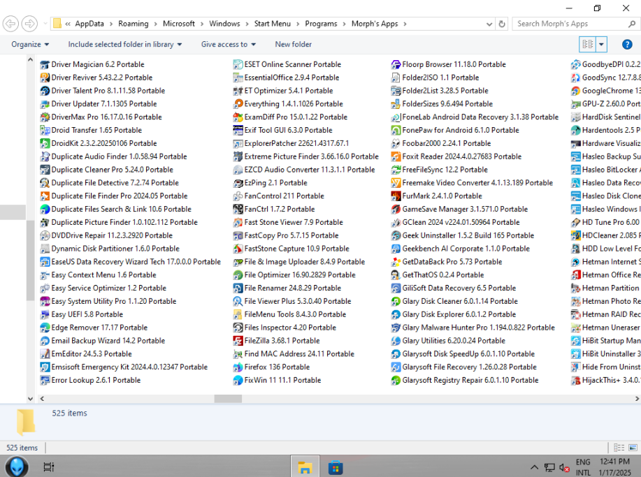The height and width of the screenshot is (477, 641).
Task: Select Freemake Video Converter 4.1.13.189 Portable
Action: pyautogui.click(x=472, y=183)
